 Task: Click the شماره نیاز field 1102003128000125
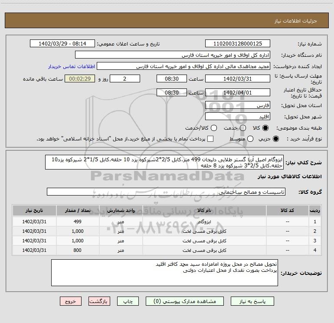pos(238,43)
